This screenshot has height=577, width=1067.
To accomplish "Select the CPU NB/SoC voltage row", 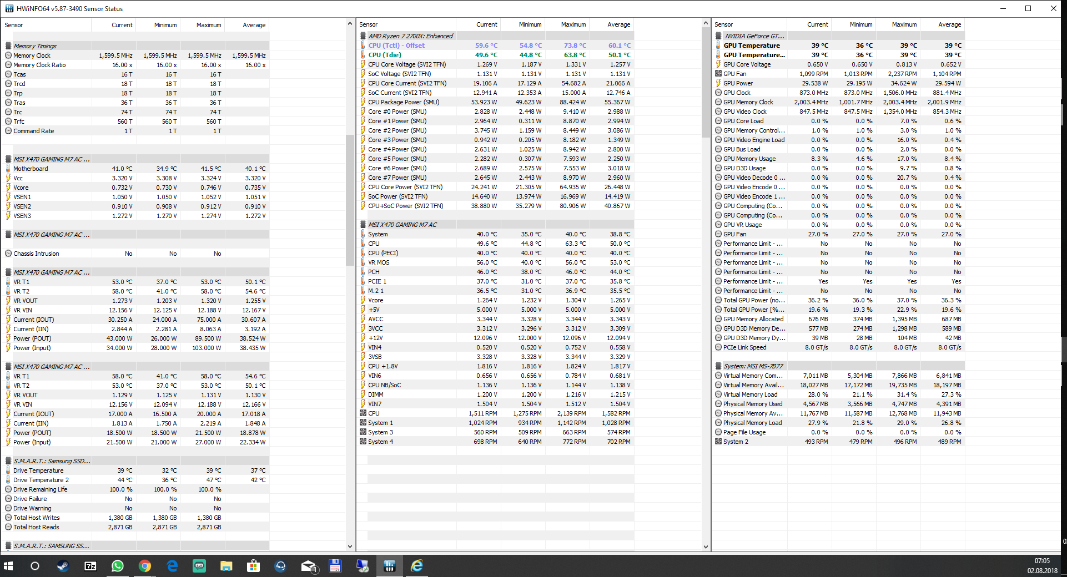I will point(496,385).
